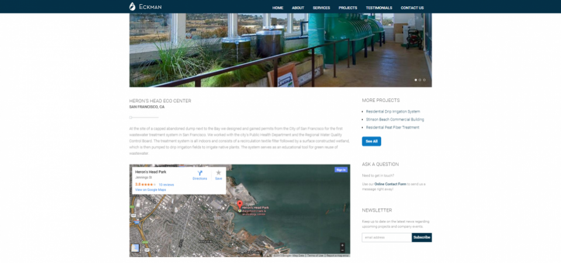Click the red location pin on map

point(240,205)
